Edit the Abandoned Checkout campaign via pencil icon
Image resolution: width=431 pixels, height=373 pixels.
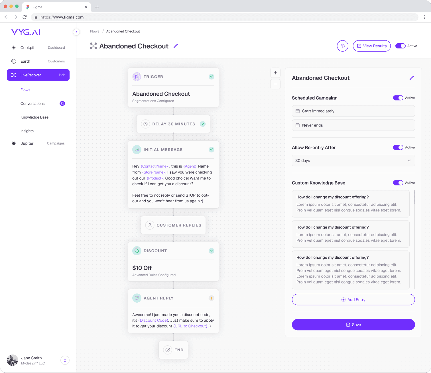[x=412, y=78]
